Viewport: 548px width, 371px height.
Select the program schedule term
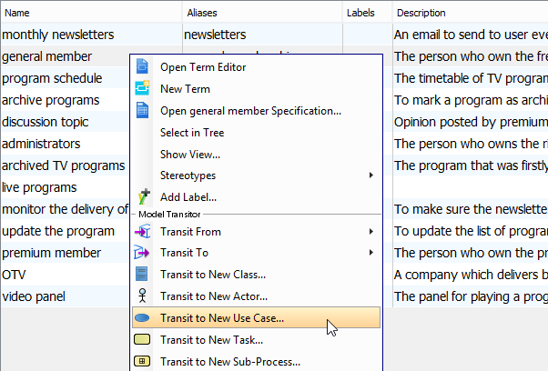pos(52,78)
